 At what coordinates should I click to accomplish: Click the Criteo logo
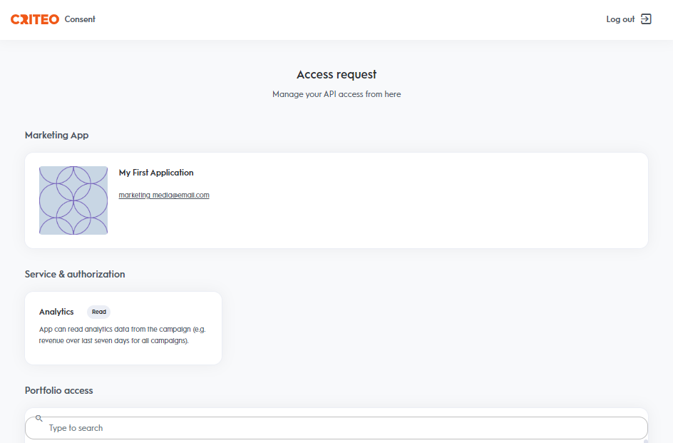click(35, 19)
